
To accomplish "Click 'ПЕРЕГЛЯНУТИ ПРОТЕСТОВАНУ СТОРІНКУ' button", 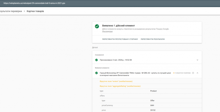I will tap(120, 39).
